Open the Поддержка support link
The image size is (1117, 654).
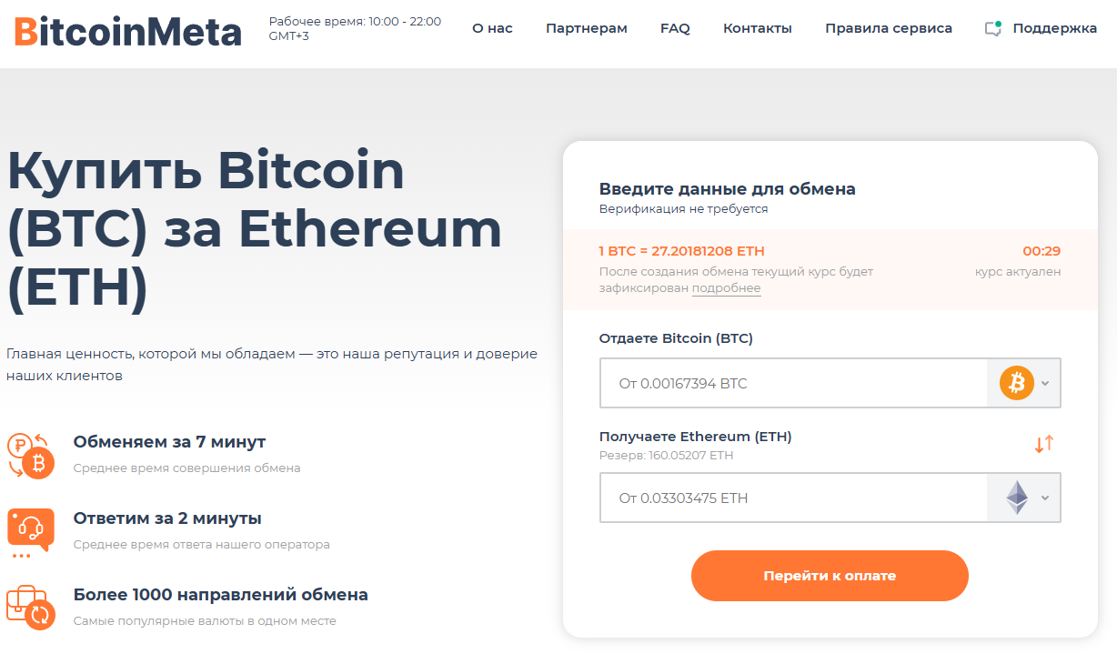pyautogui.click(x=1054, y=28)
